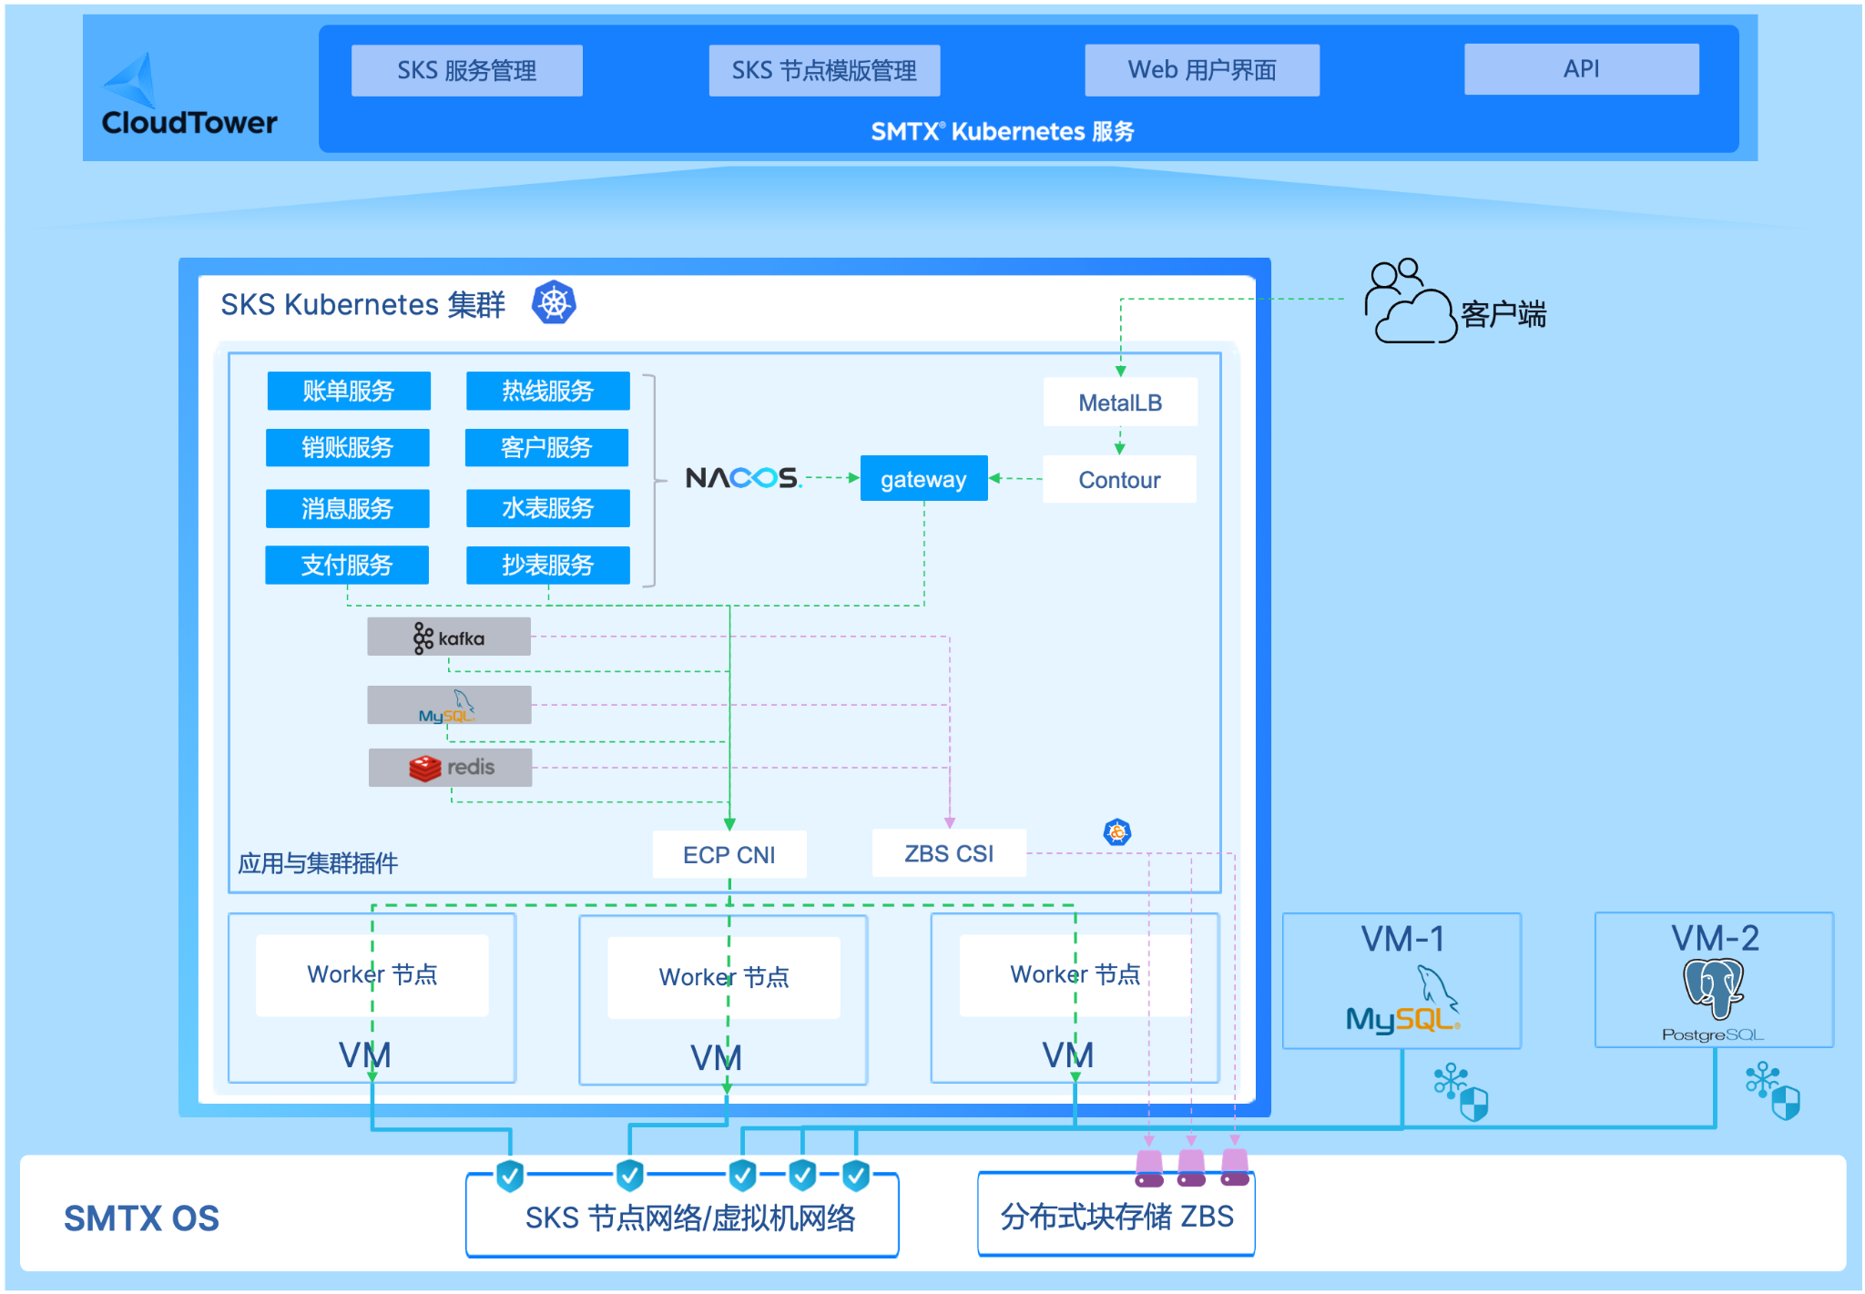This screenshot has height=1294, width=1865.
Task: Select the Web 用户界面 box
Action: click(1202, 70)
